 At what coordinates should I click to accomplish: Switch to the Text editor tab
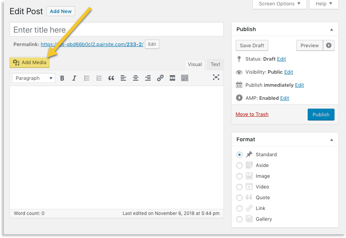point(215,64)
